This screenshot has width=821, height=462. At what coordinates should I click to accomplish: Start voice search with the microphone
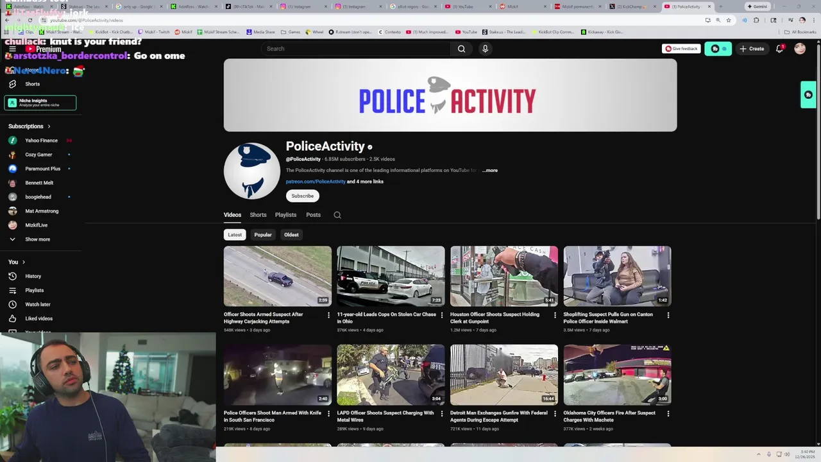485,49
